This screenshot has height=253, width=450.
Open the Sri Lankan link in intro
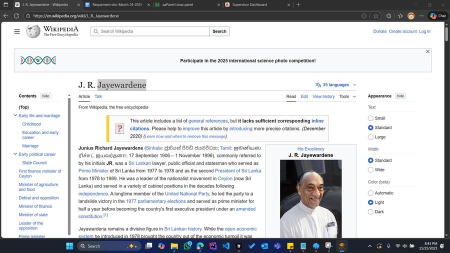click(139, 163)
